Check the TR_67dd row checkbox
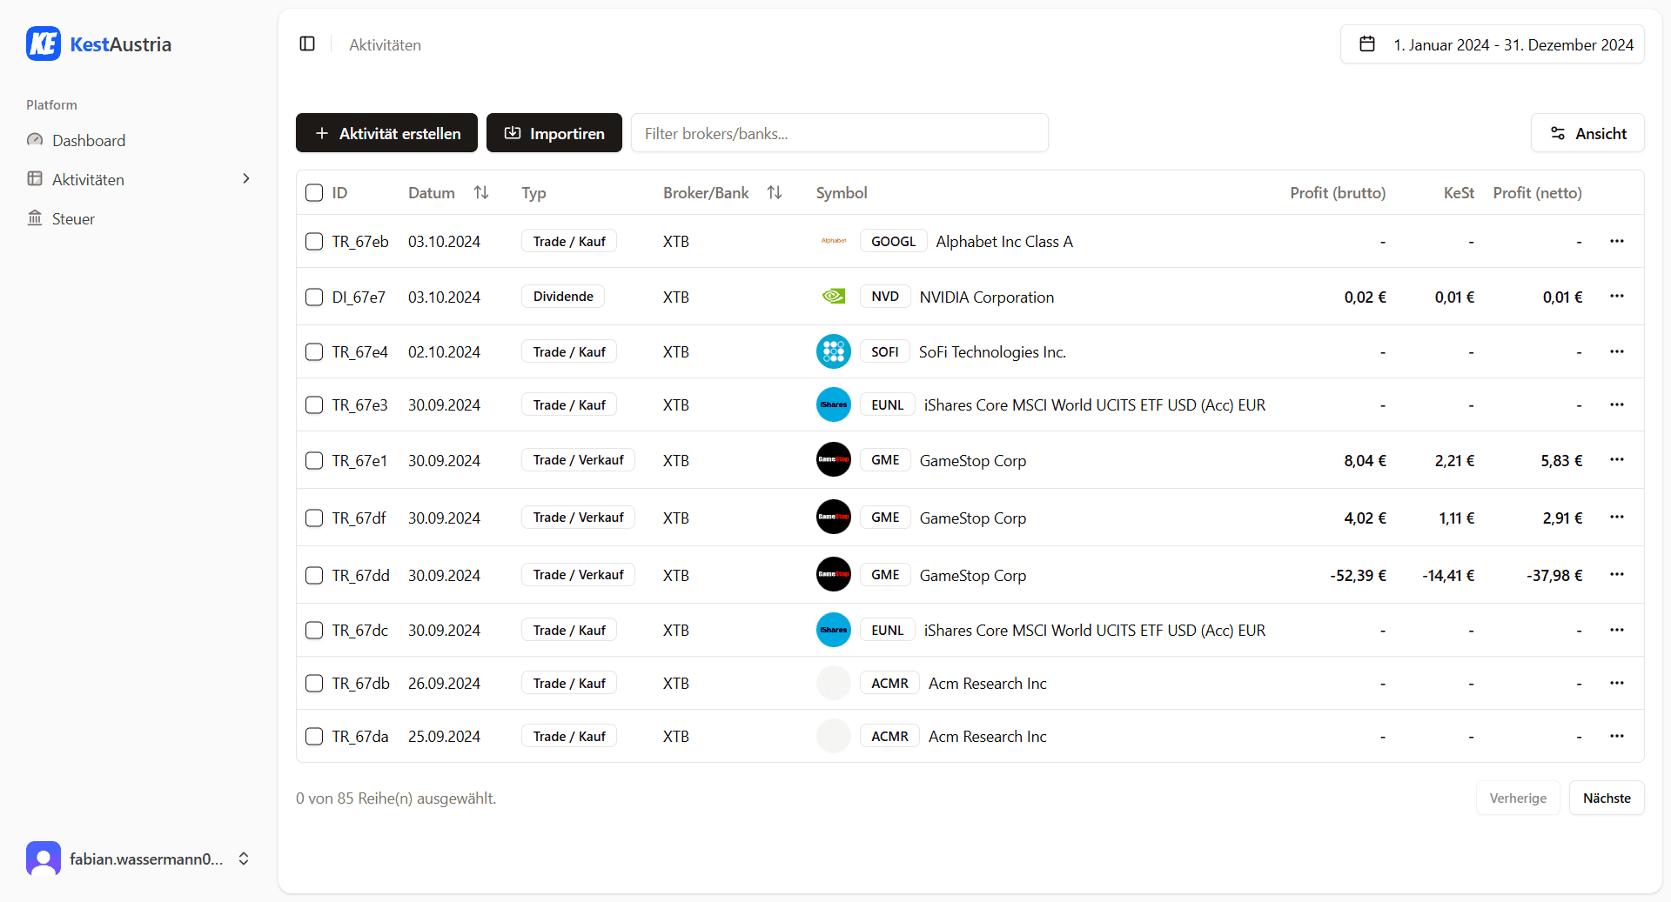Viewport: 1671px width, 902px height. click(x=314, y=575)
